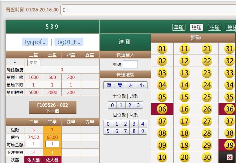The width and height of the screenshot is (236, 163).
Task: Click ball number 20
Action: (x=185, y=157)
